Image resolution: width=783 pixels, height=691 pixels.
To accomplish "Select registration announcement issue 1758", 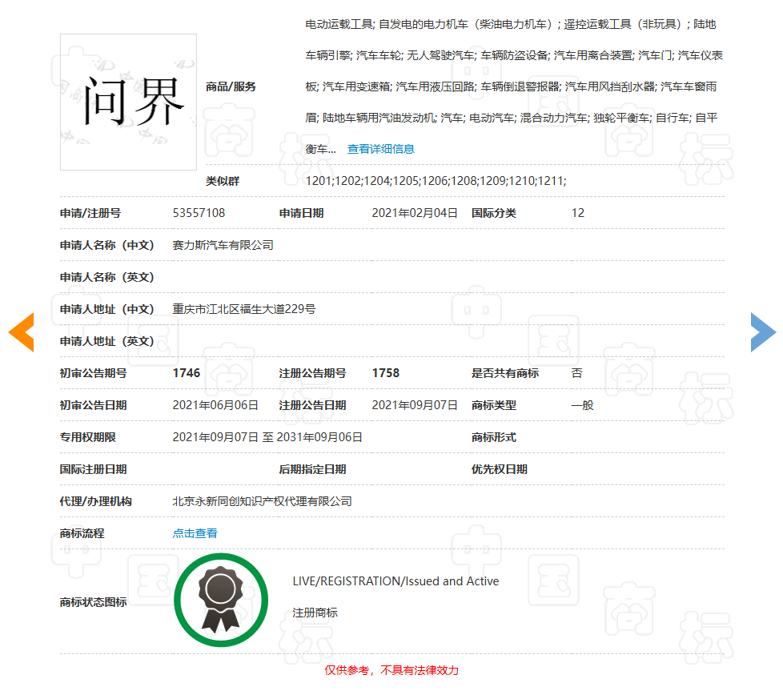I will coord(386,373).
